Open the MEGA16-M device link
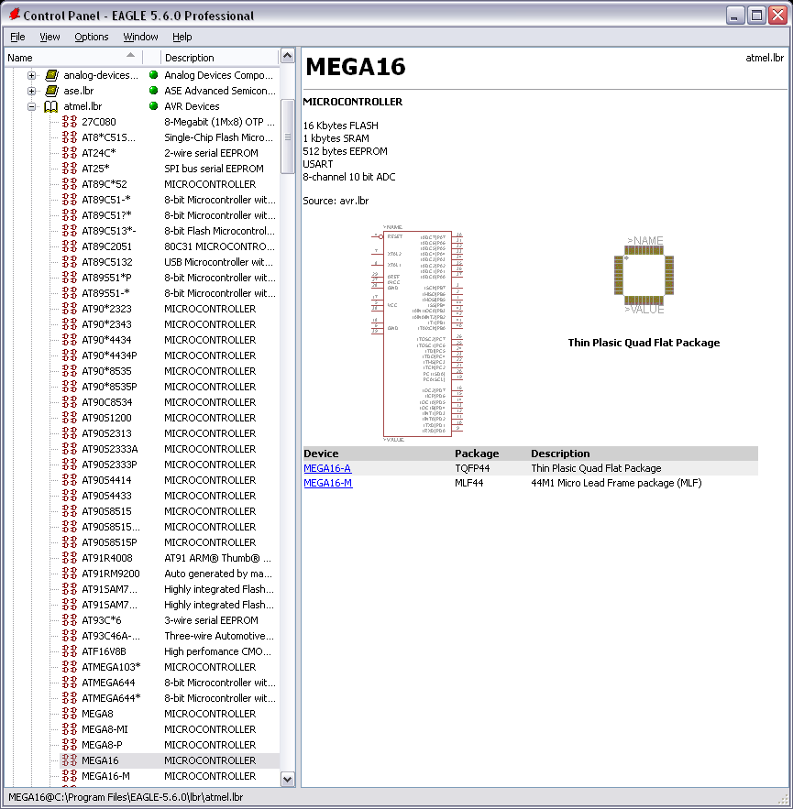Image resolution: width=793 pixels, height=809 pixels. [328, 483]
